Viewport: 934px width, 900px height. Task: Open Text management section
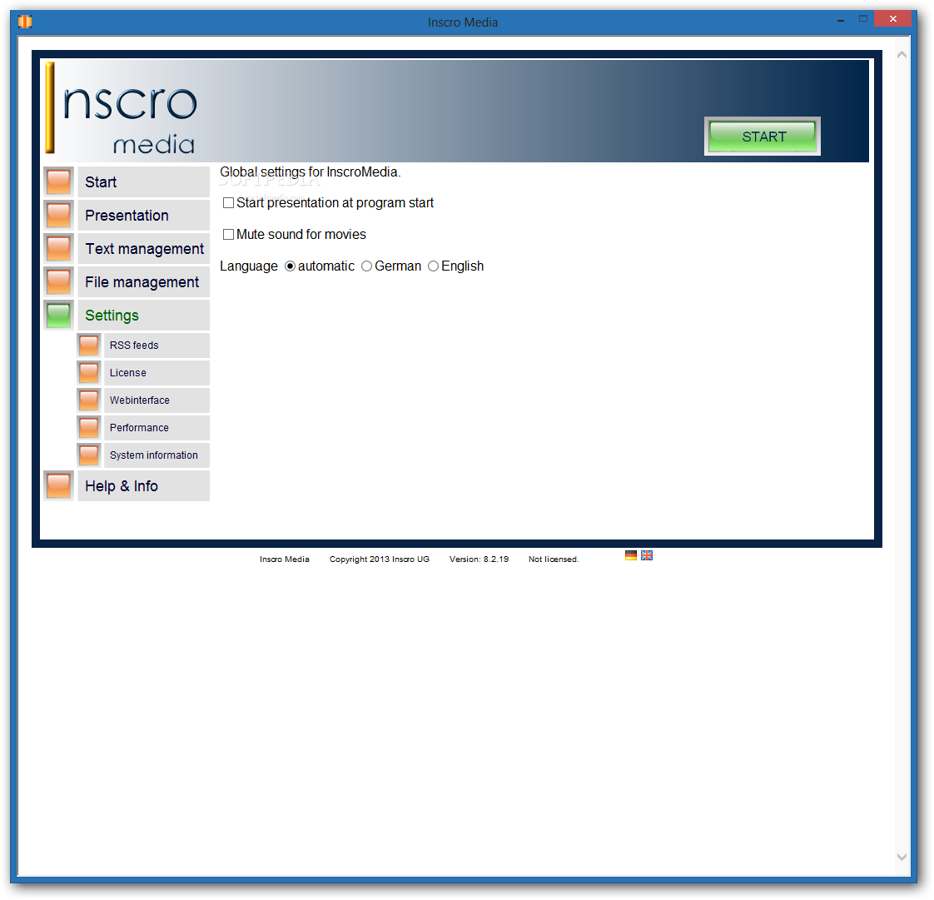coord(143,248)
